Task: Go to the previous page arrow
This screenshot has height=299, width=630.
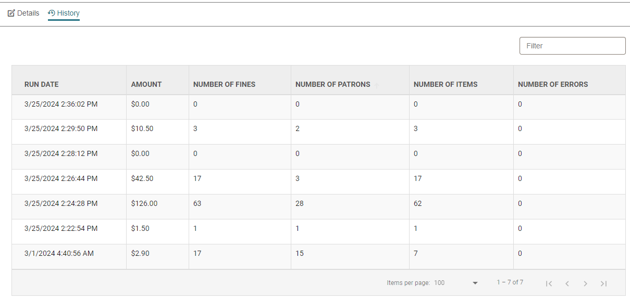Action: point(567,283)
